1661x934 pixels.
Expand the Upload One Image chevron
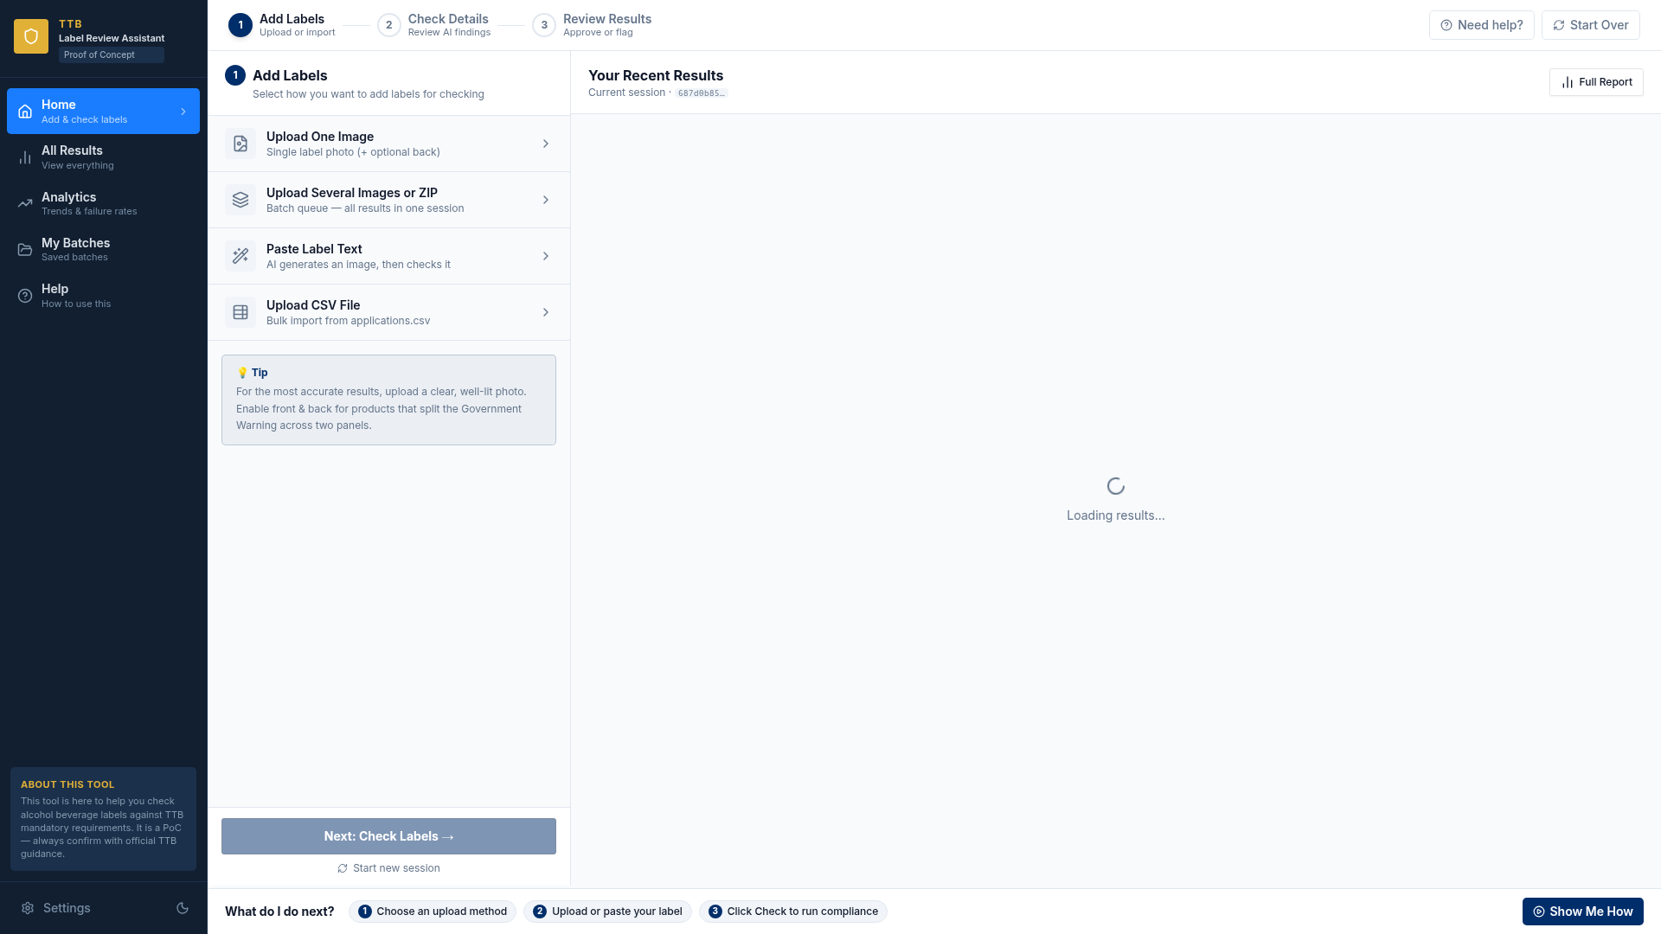(x=546, y=144)
